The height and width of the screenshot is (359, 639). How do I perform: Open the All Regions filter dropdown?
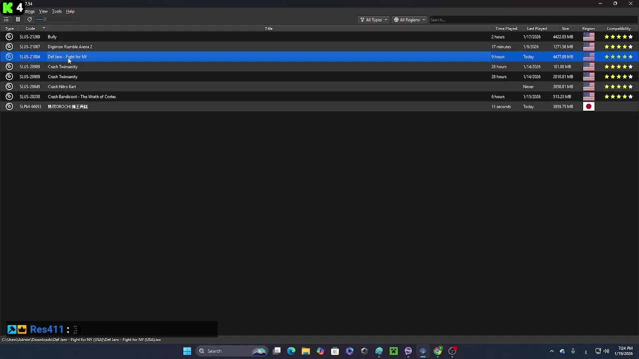point(409,20)
